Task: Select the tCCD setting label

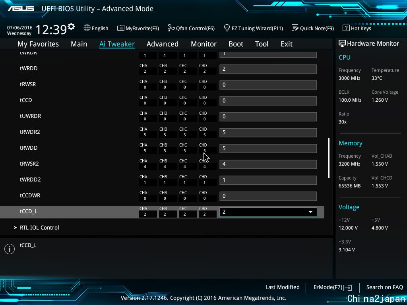Action: point(26,100)
